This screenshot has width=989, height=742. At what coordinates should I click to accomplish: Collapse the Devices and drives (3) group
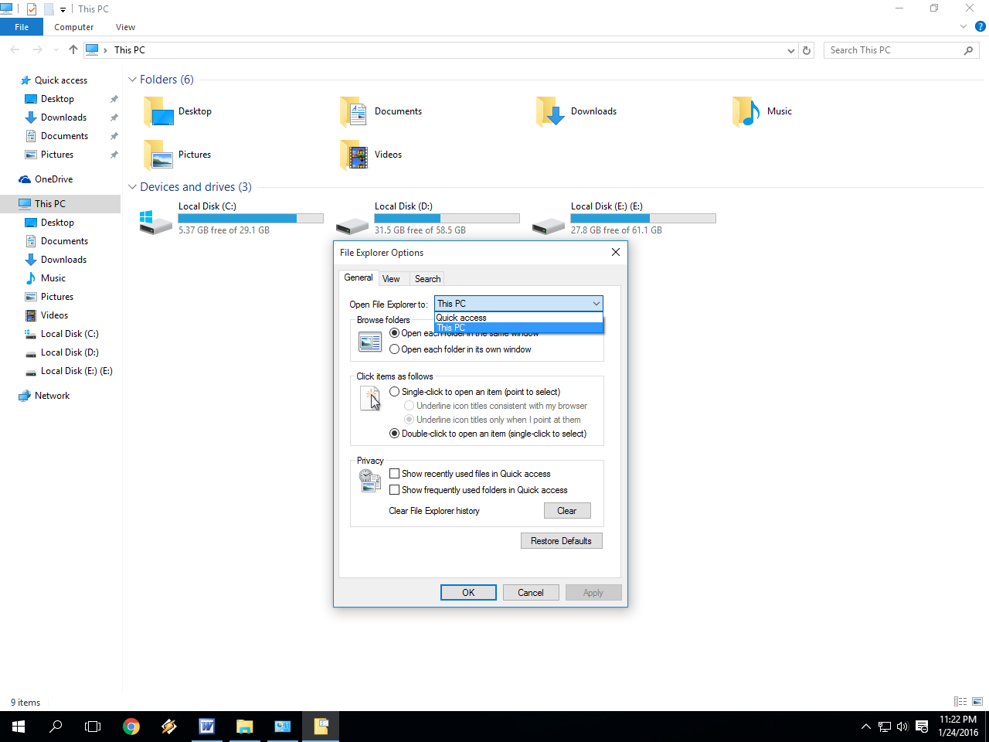point(132,187)
